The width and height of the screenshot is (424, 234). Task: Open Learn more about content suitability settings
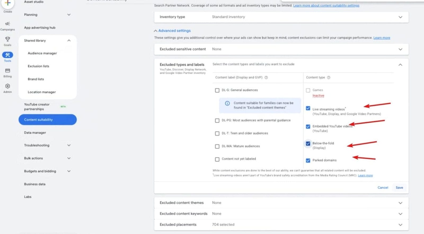point(326,6)
